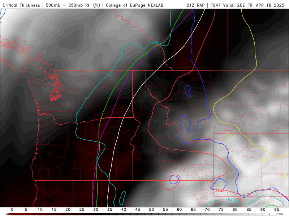
Task: Click the colorbar value 5
Action: 26,210
